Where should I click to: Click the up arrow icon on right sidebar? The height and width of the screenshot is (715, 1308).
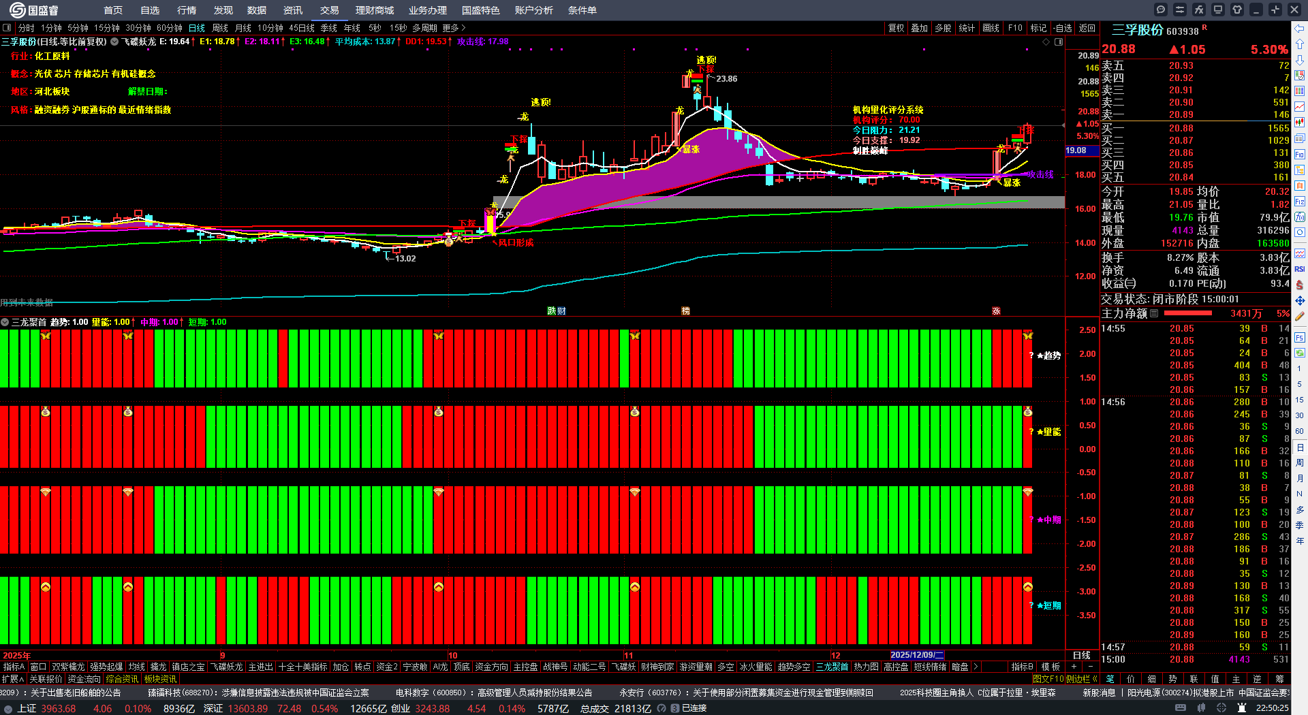pos(1300,44)
